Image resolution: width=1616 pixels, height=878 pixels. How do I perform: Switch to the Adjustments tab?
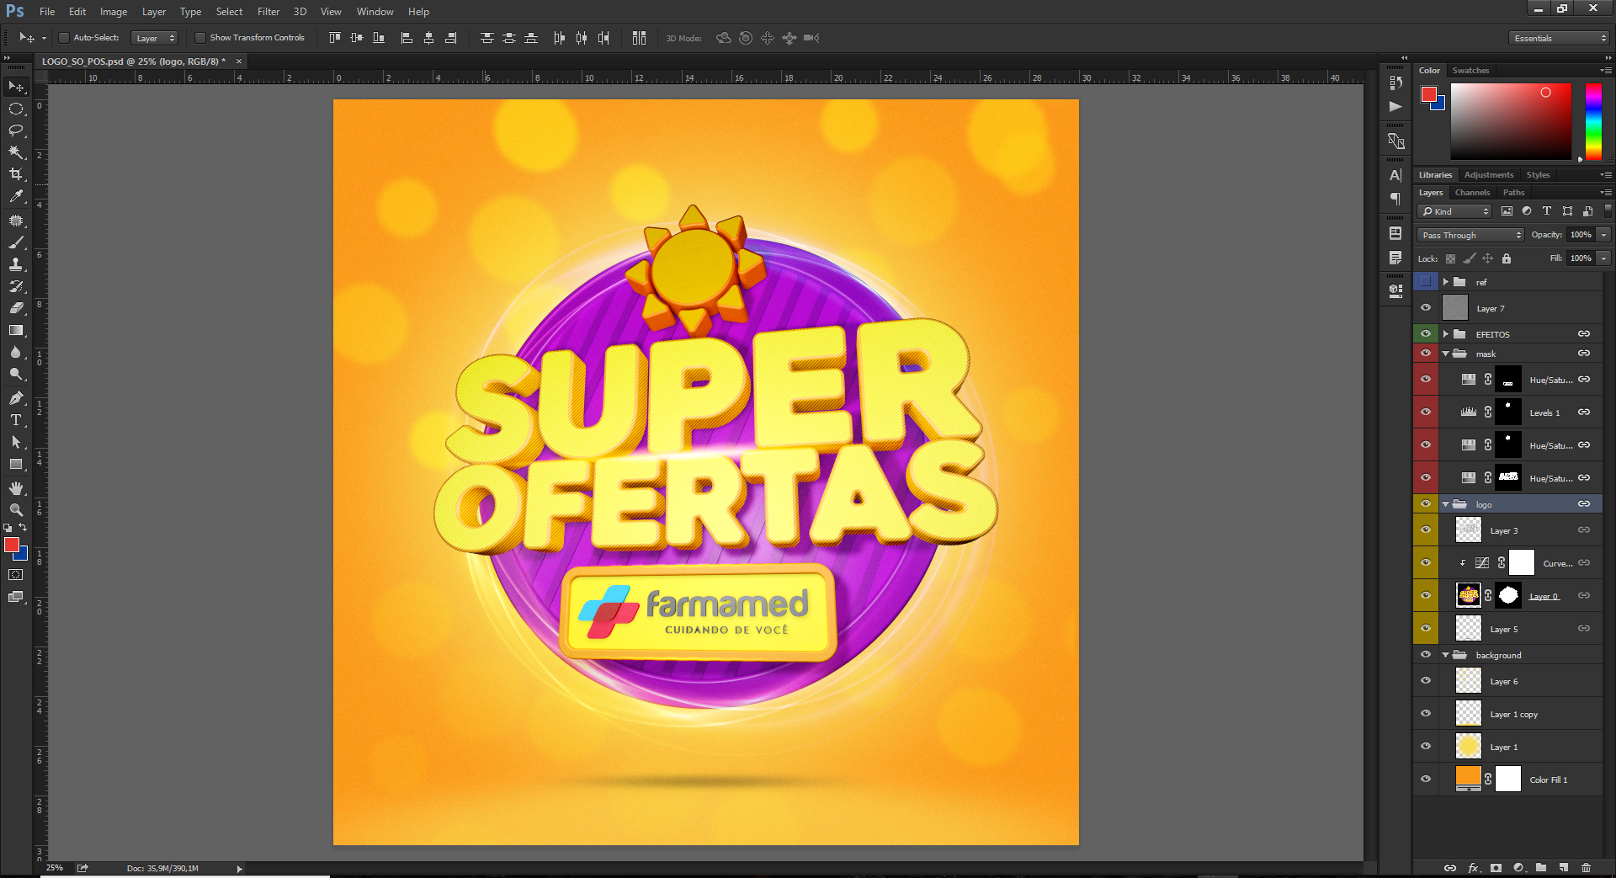pyautogui.click(x=1489, y=175)
